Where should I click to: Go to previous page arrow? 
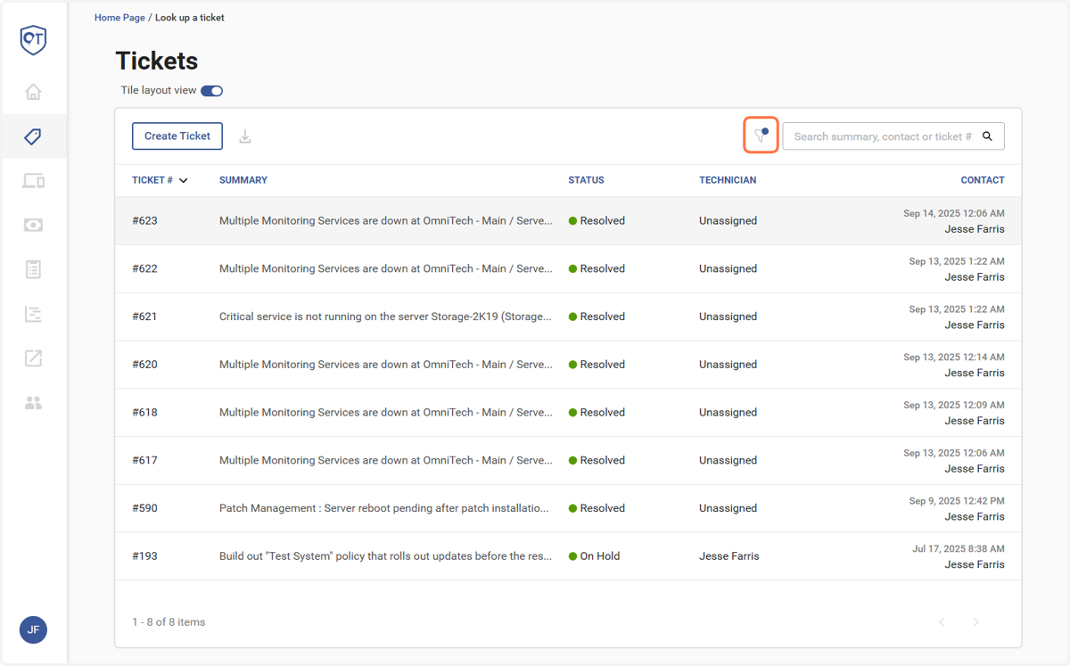942,622
